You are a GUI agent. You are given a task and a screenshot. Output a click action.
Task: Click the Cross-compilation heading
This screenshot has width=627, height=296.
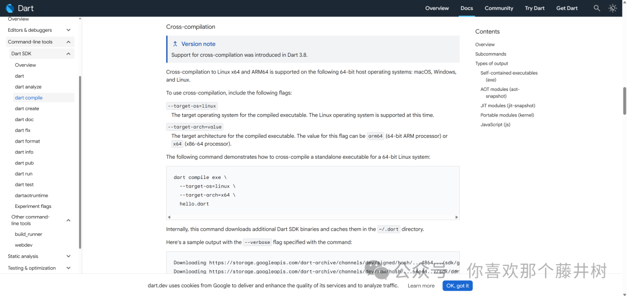(x=191, y=27)
